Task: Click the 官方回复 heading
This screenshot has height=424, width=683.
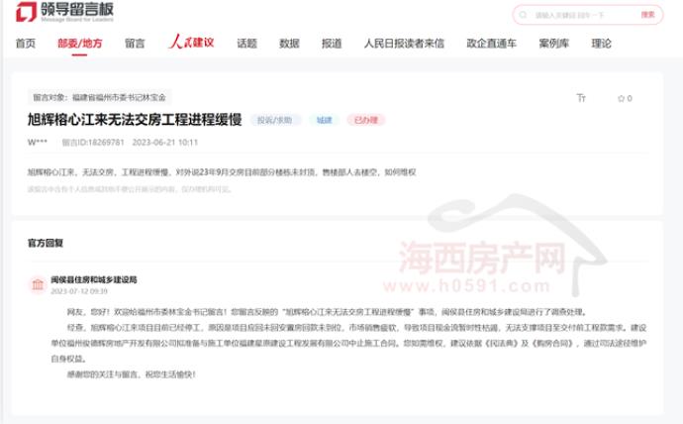Action: (x=46, y=243)
